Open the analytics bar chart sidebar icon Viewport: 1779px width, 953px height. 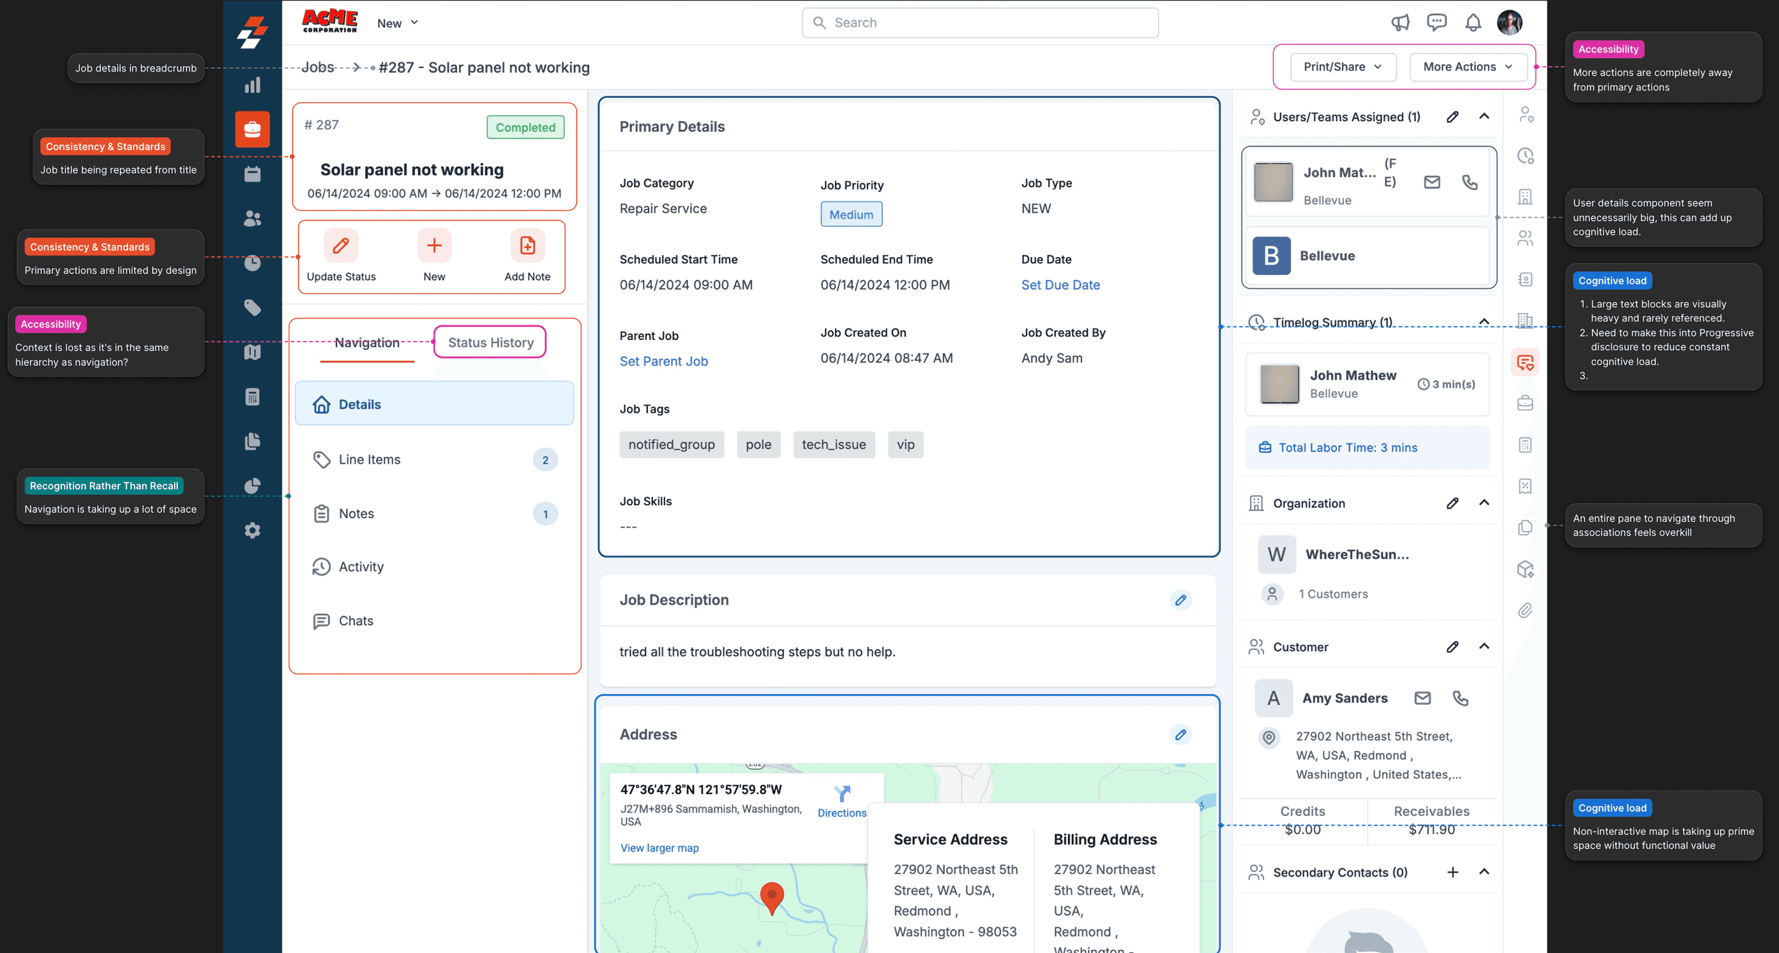(252, 86)
